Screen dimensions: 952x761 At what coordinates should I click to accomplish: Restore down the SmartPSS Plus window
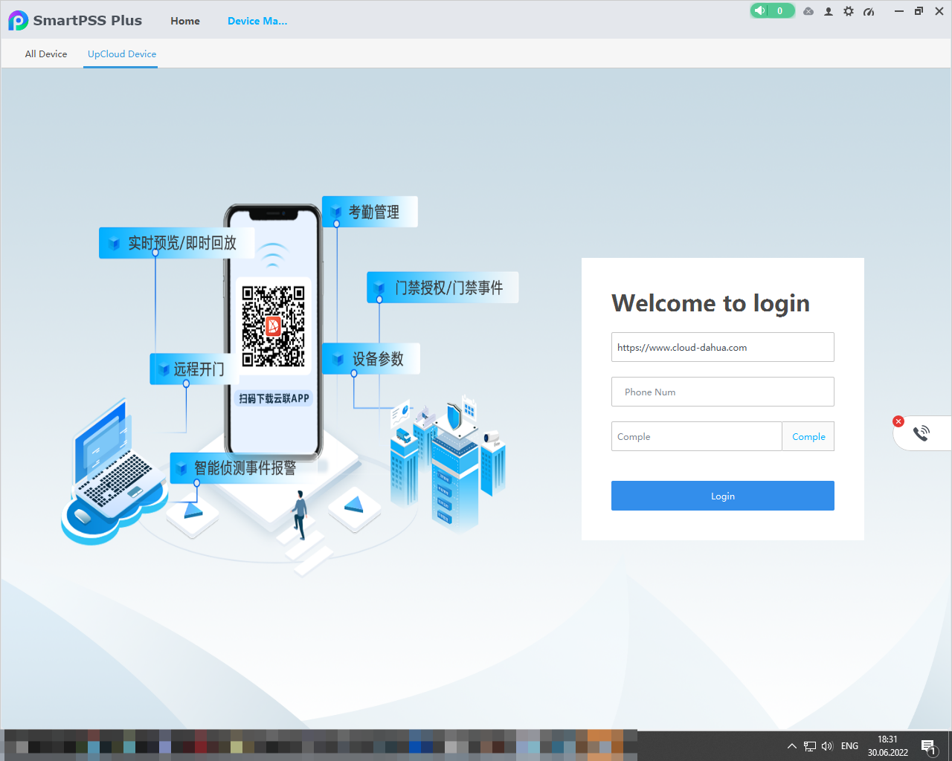[x=919, y=11]
